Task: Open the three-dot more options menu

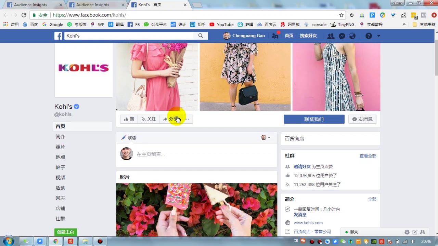Action: 187,119
